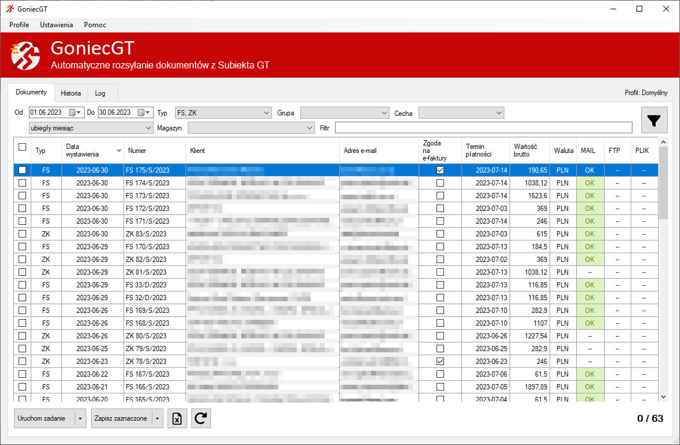This screenshot has height=445, width=680.
Task: Check the row checkbox for FS 174/S/2023
Action: click(x=23, y=183)
